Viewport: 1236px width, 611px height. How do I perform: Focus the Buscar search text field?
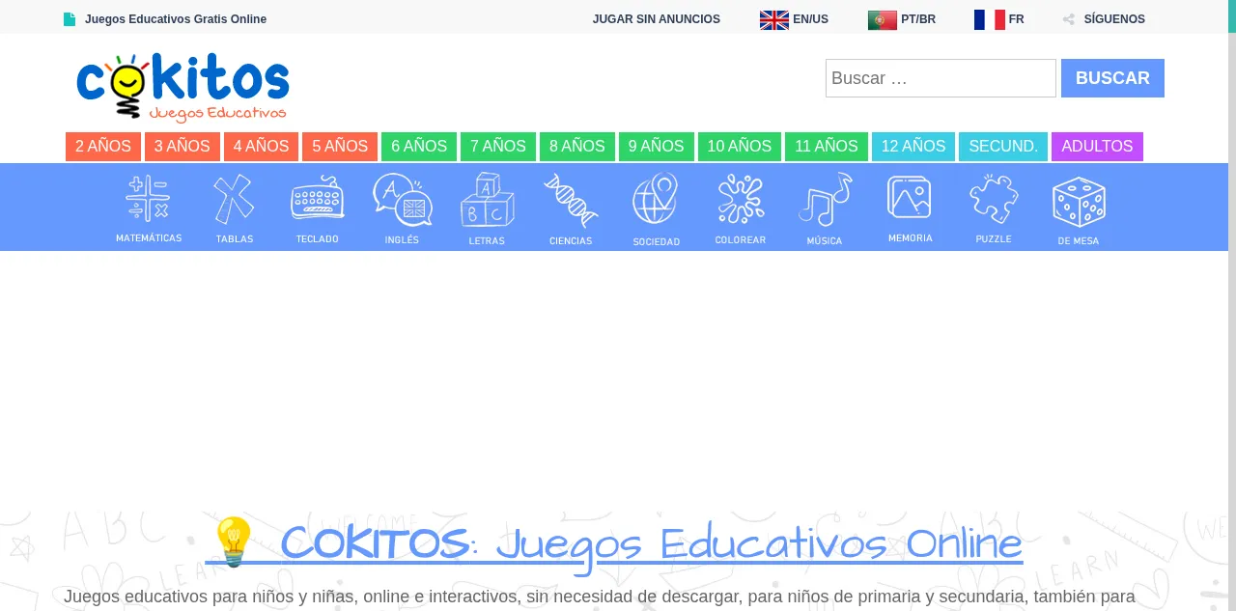[x=941, y=78]
